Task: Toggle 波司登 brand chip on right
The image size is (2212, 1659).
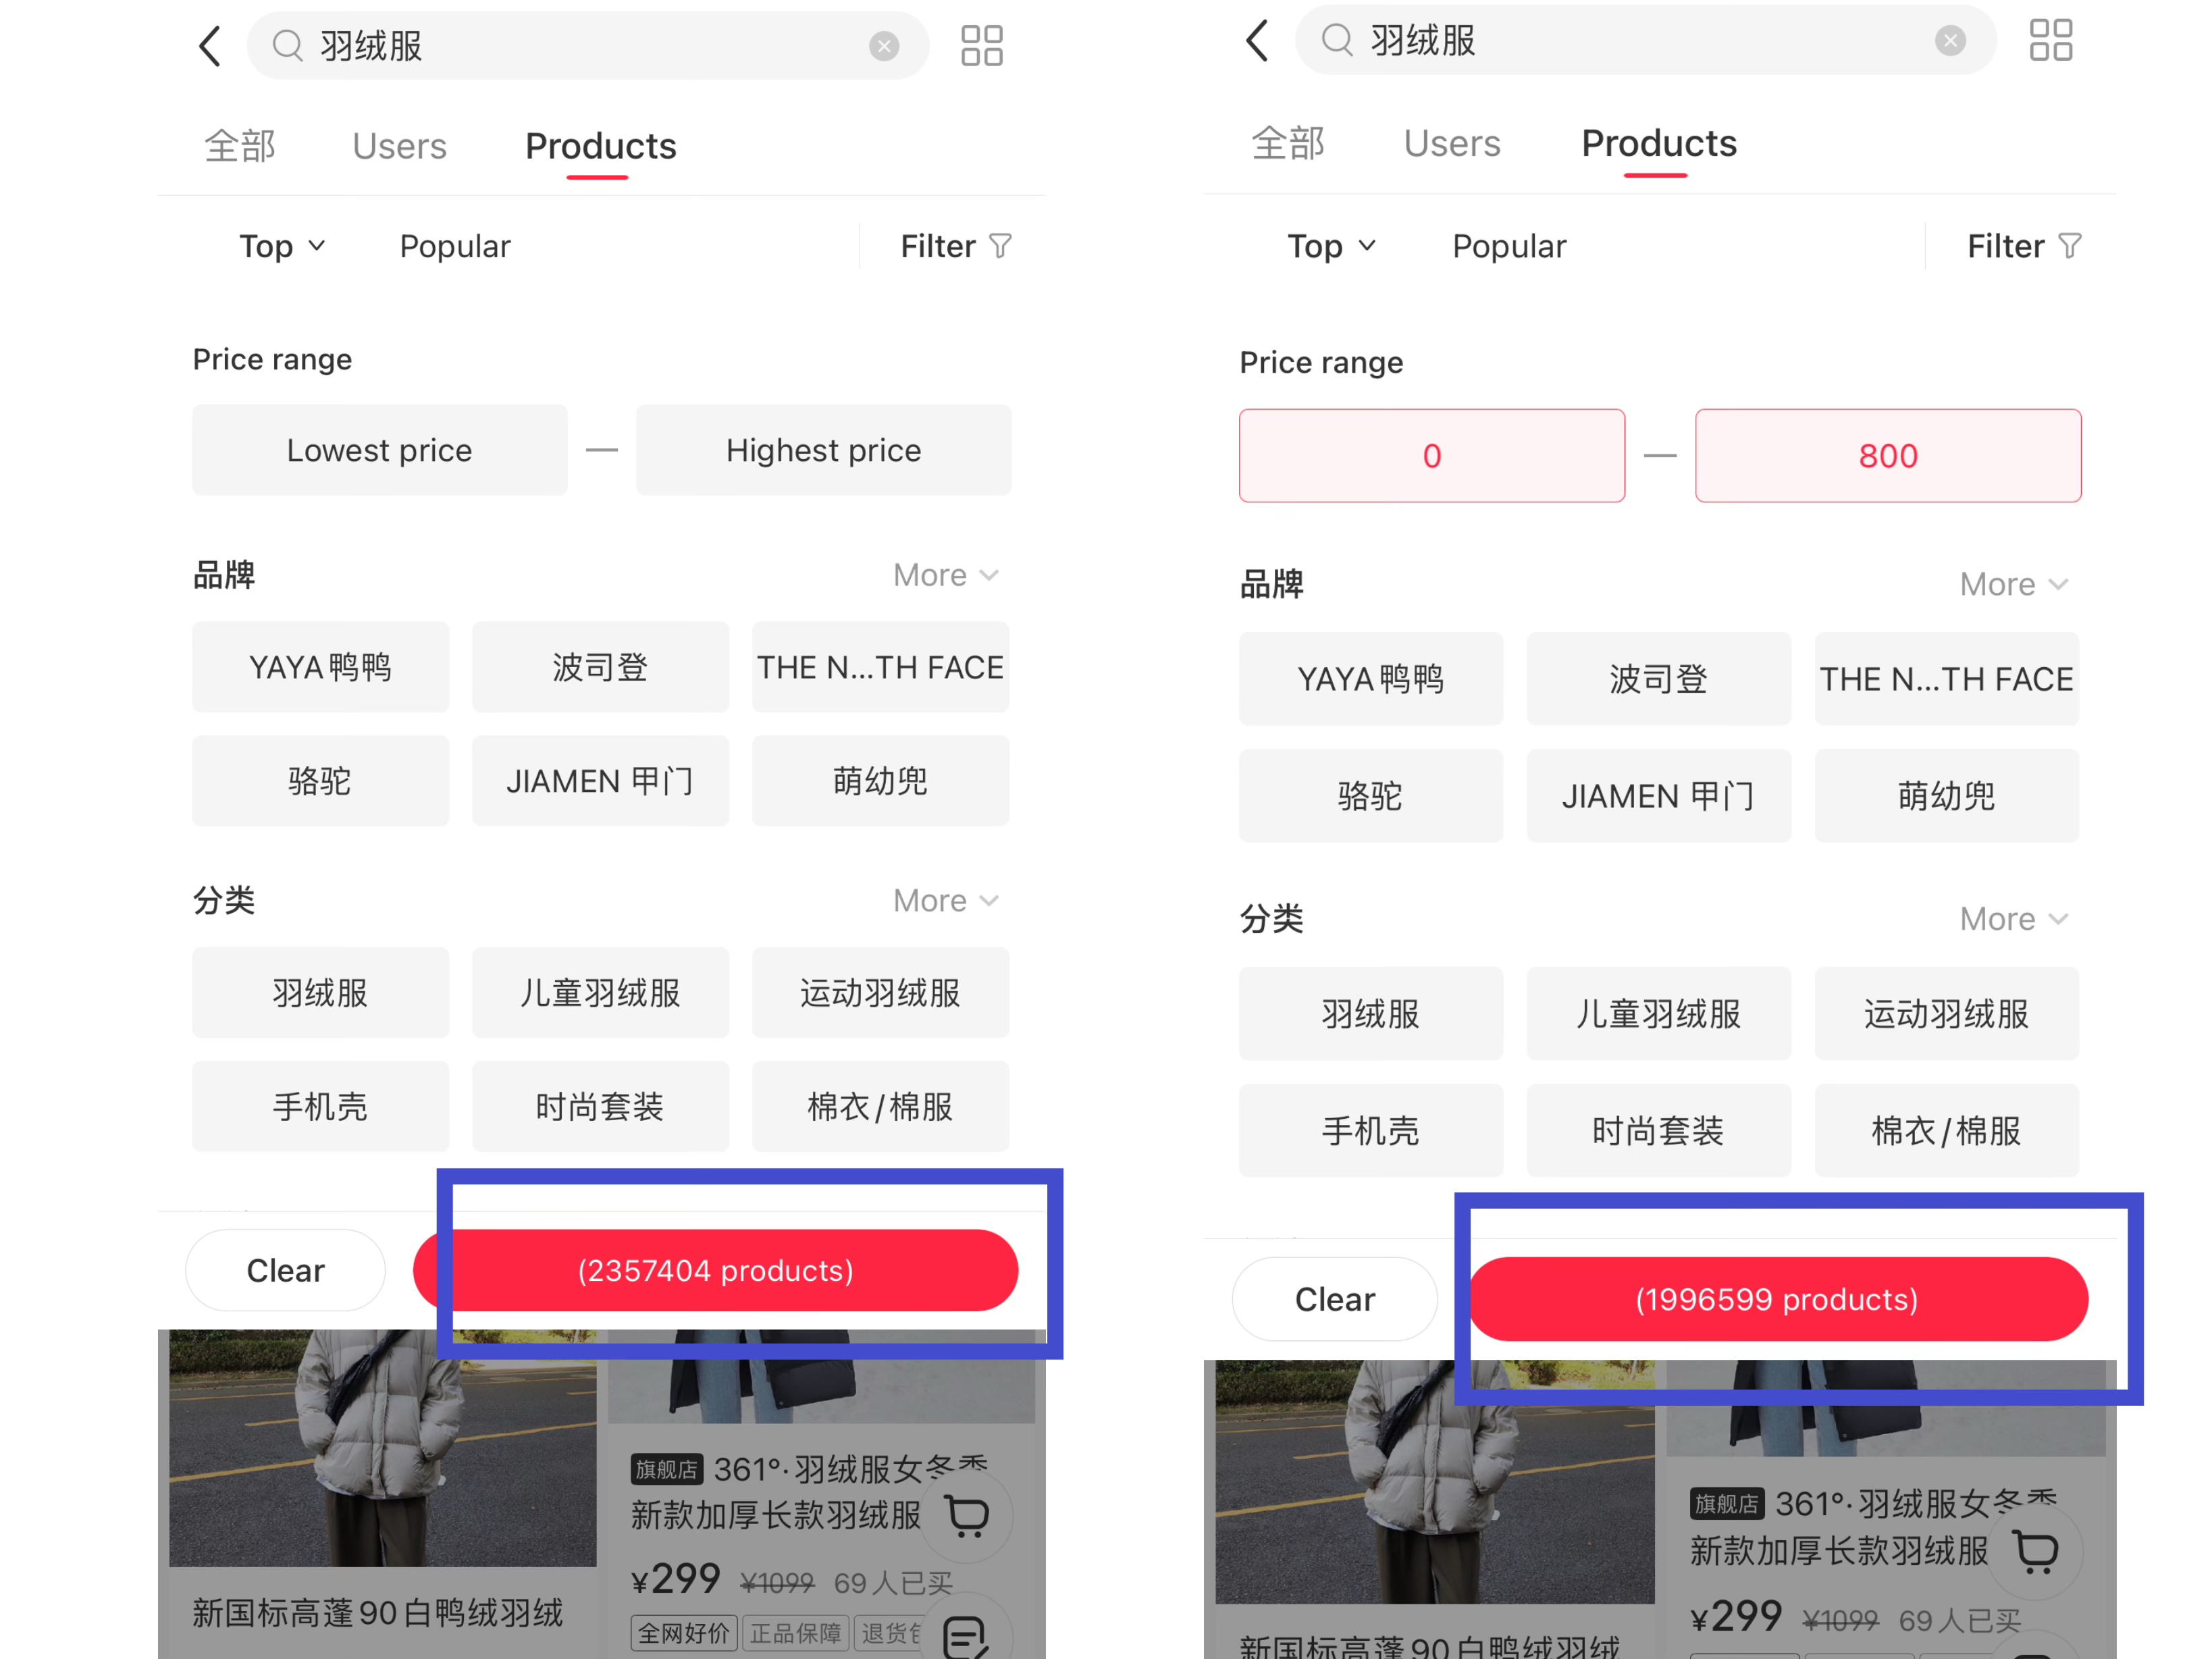Action: (x=1657, y=679)
